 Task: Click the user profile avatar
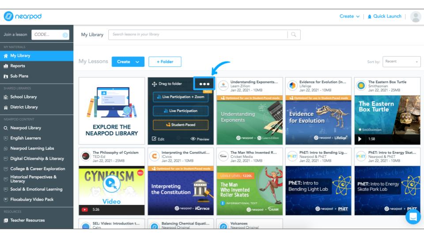click(415, 17)
